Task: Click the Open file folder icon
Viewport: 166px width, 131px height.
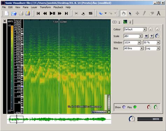Action: click(14, 14)
